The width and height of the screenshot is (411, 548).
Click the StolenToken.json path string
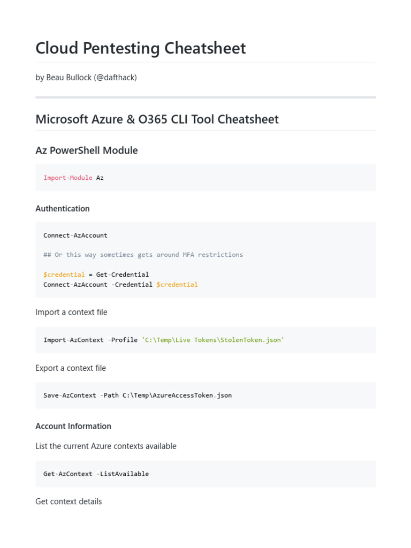pos(212,340)
